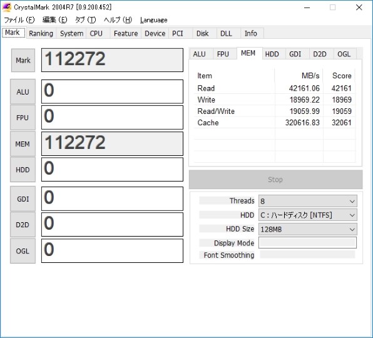Click the Font Smoothing label
The height and width of the screenshot is (338, 373).
click(229, 255)
